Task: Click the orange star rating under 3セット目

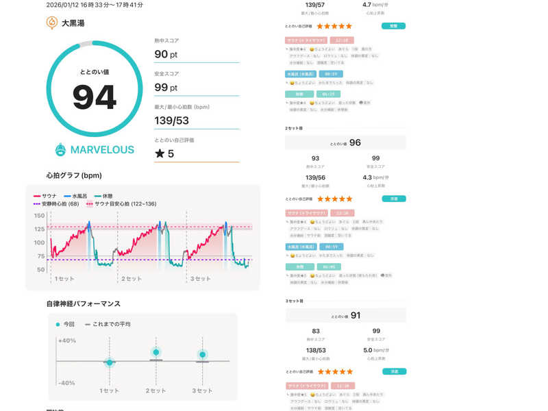Action: click(x=334, y=371)
